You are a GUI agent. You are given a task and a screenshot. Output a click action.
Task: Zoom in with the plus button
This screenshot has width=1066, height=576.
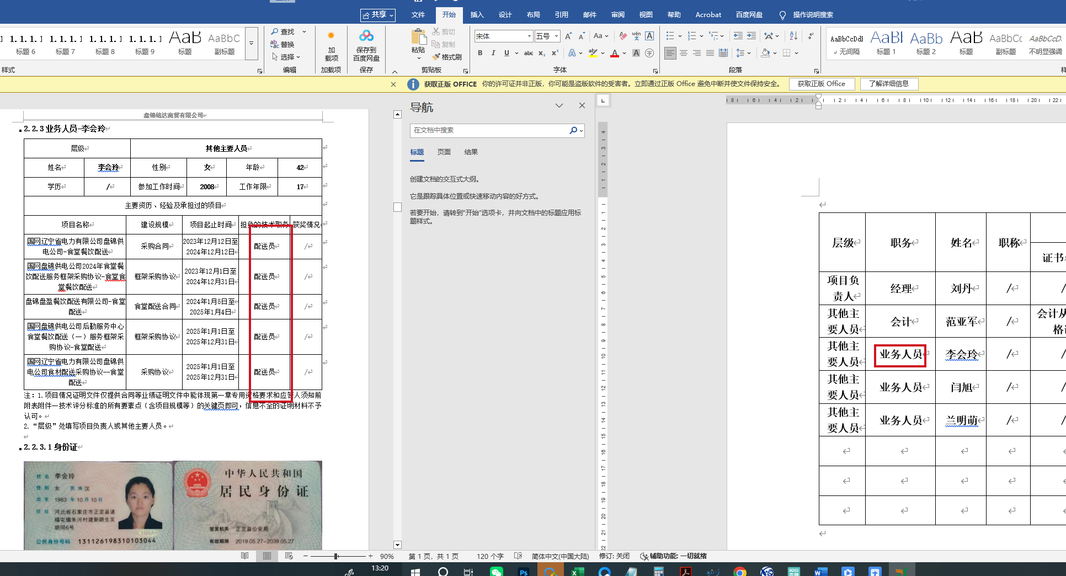click(370, 556)
